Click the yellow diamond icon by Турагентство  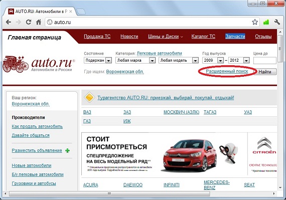[89, 97]
